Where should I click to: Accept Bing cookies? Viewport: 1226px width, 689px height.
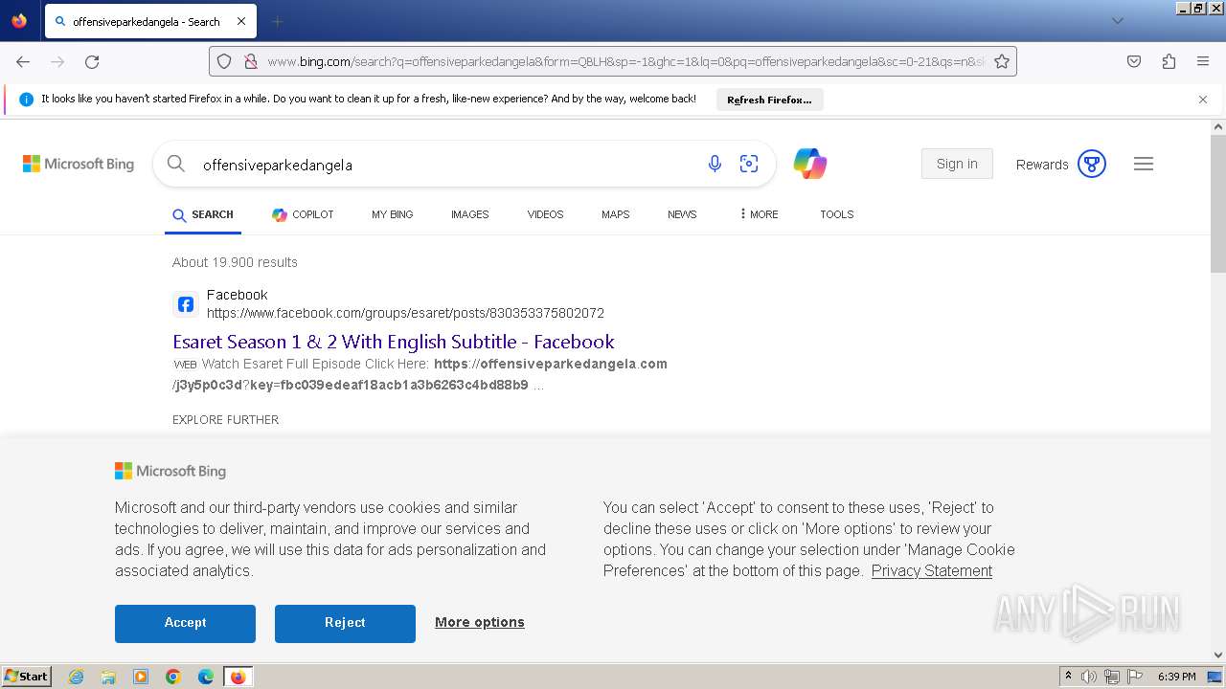tap(185, 623)
